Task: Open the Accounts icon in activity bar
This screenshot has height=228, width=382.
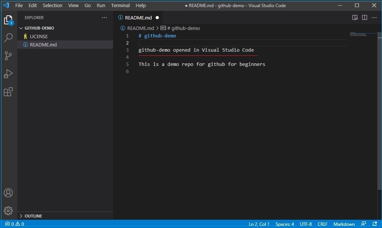Action: pos(8,193)
